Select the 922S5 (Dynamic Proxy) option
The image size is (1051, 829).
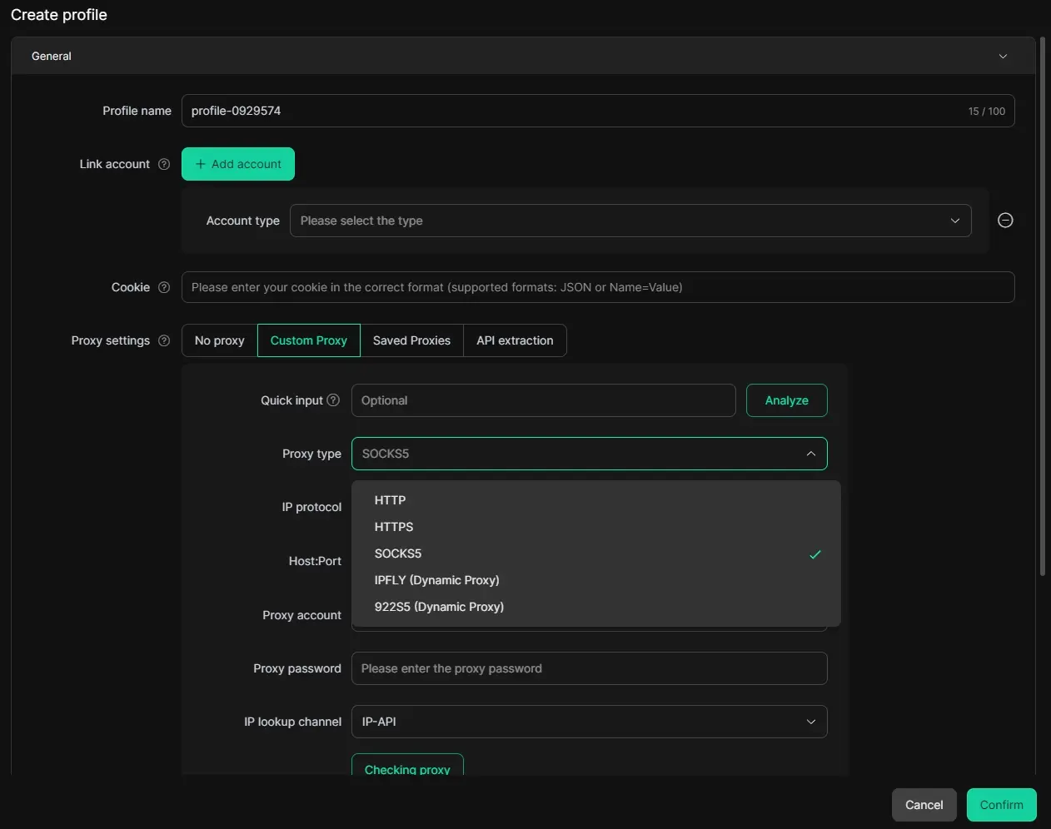click(x=439, y=607)
